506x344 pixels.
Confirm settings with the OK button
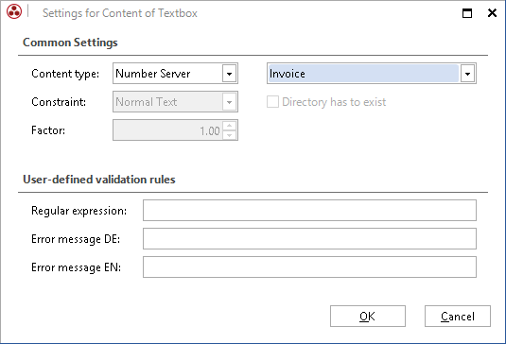coord(368,317)
